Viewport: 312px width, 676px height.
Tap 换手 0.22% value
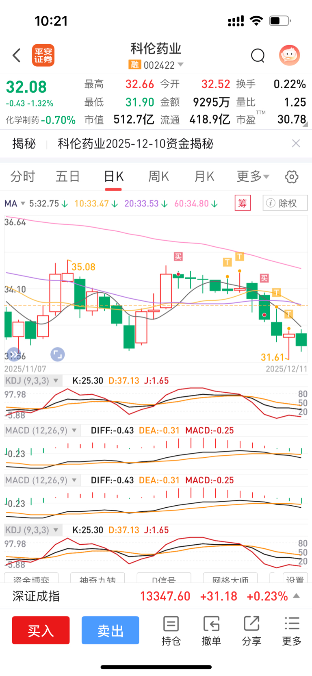[x=290, y=84]
